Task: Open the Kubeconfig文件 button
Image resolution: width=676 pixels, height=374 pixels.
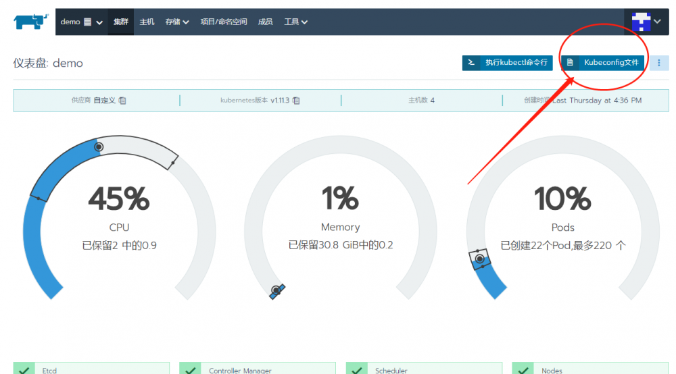Action: point(603,63)
